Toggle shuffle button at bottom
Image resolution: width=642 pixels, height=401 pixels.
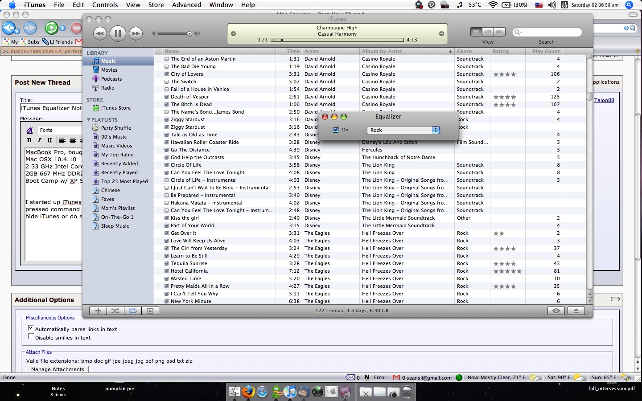pos(115,311)
